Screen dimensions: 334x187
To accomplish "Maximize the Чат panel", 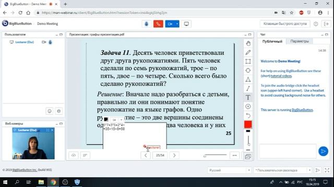I will coord(327,35).
